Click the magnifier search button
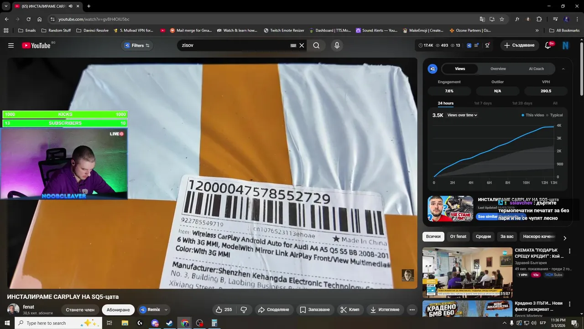This screenshot has width=584, height=329. click(316, 45)
